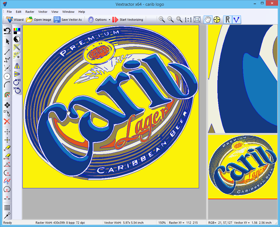Toggle raster layer visibility (R button)
The image size is (280, 227).
click(x=227, y=20)
